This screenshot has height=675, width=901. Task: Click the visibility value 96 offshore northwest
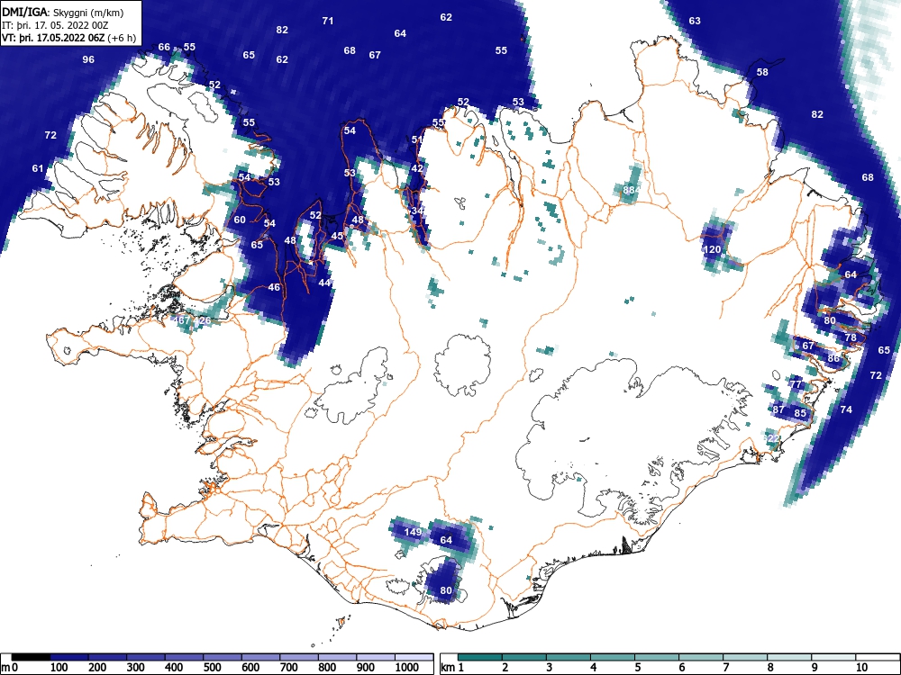click(88, 59)
